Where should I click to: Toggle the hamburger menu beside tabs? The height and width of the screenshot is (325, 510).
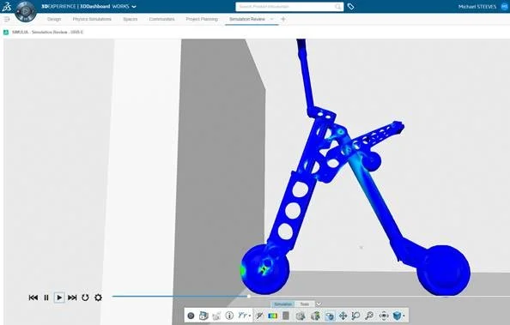[x=7, y=19]
